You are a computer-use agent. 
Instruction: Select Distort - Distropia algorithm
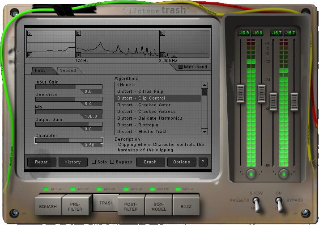(x=158, y=125)
